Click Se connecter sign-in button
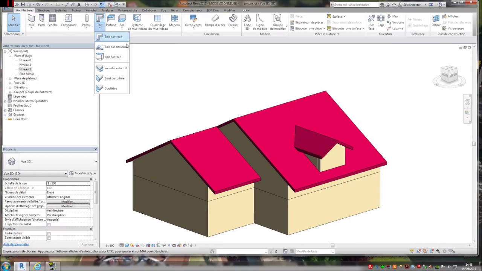The width and height of the screenshot is (482, 271). 412,5
